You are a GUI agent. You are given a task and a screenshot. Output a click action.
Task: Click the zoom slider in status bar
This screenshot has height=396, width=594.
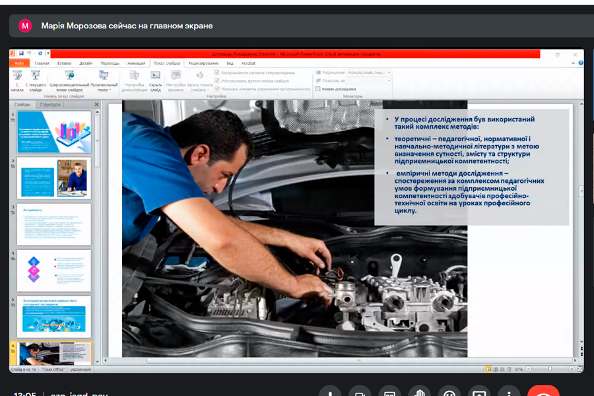[x=549, y=369]
